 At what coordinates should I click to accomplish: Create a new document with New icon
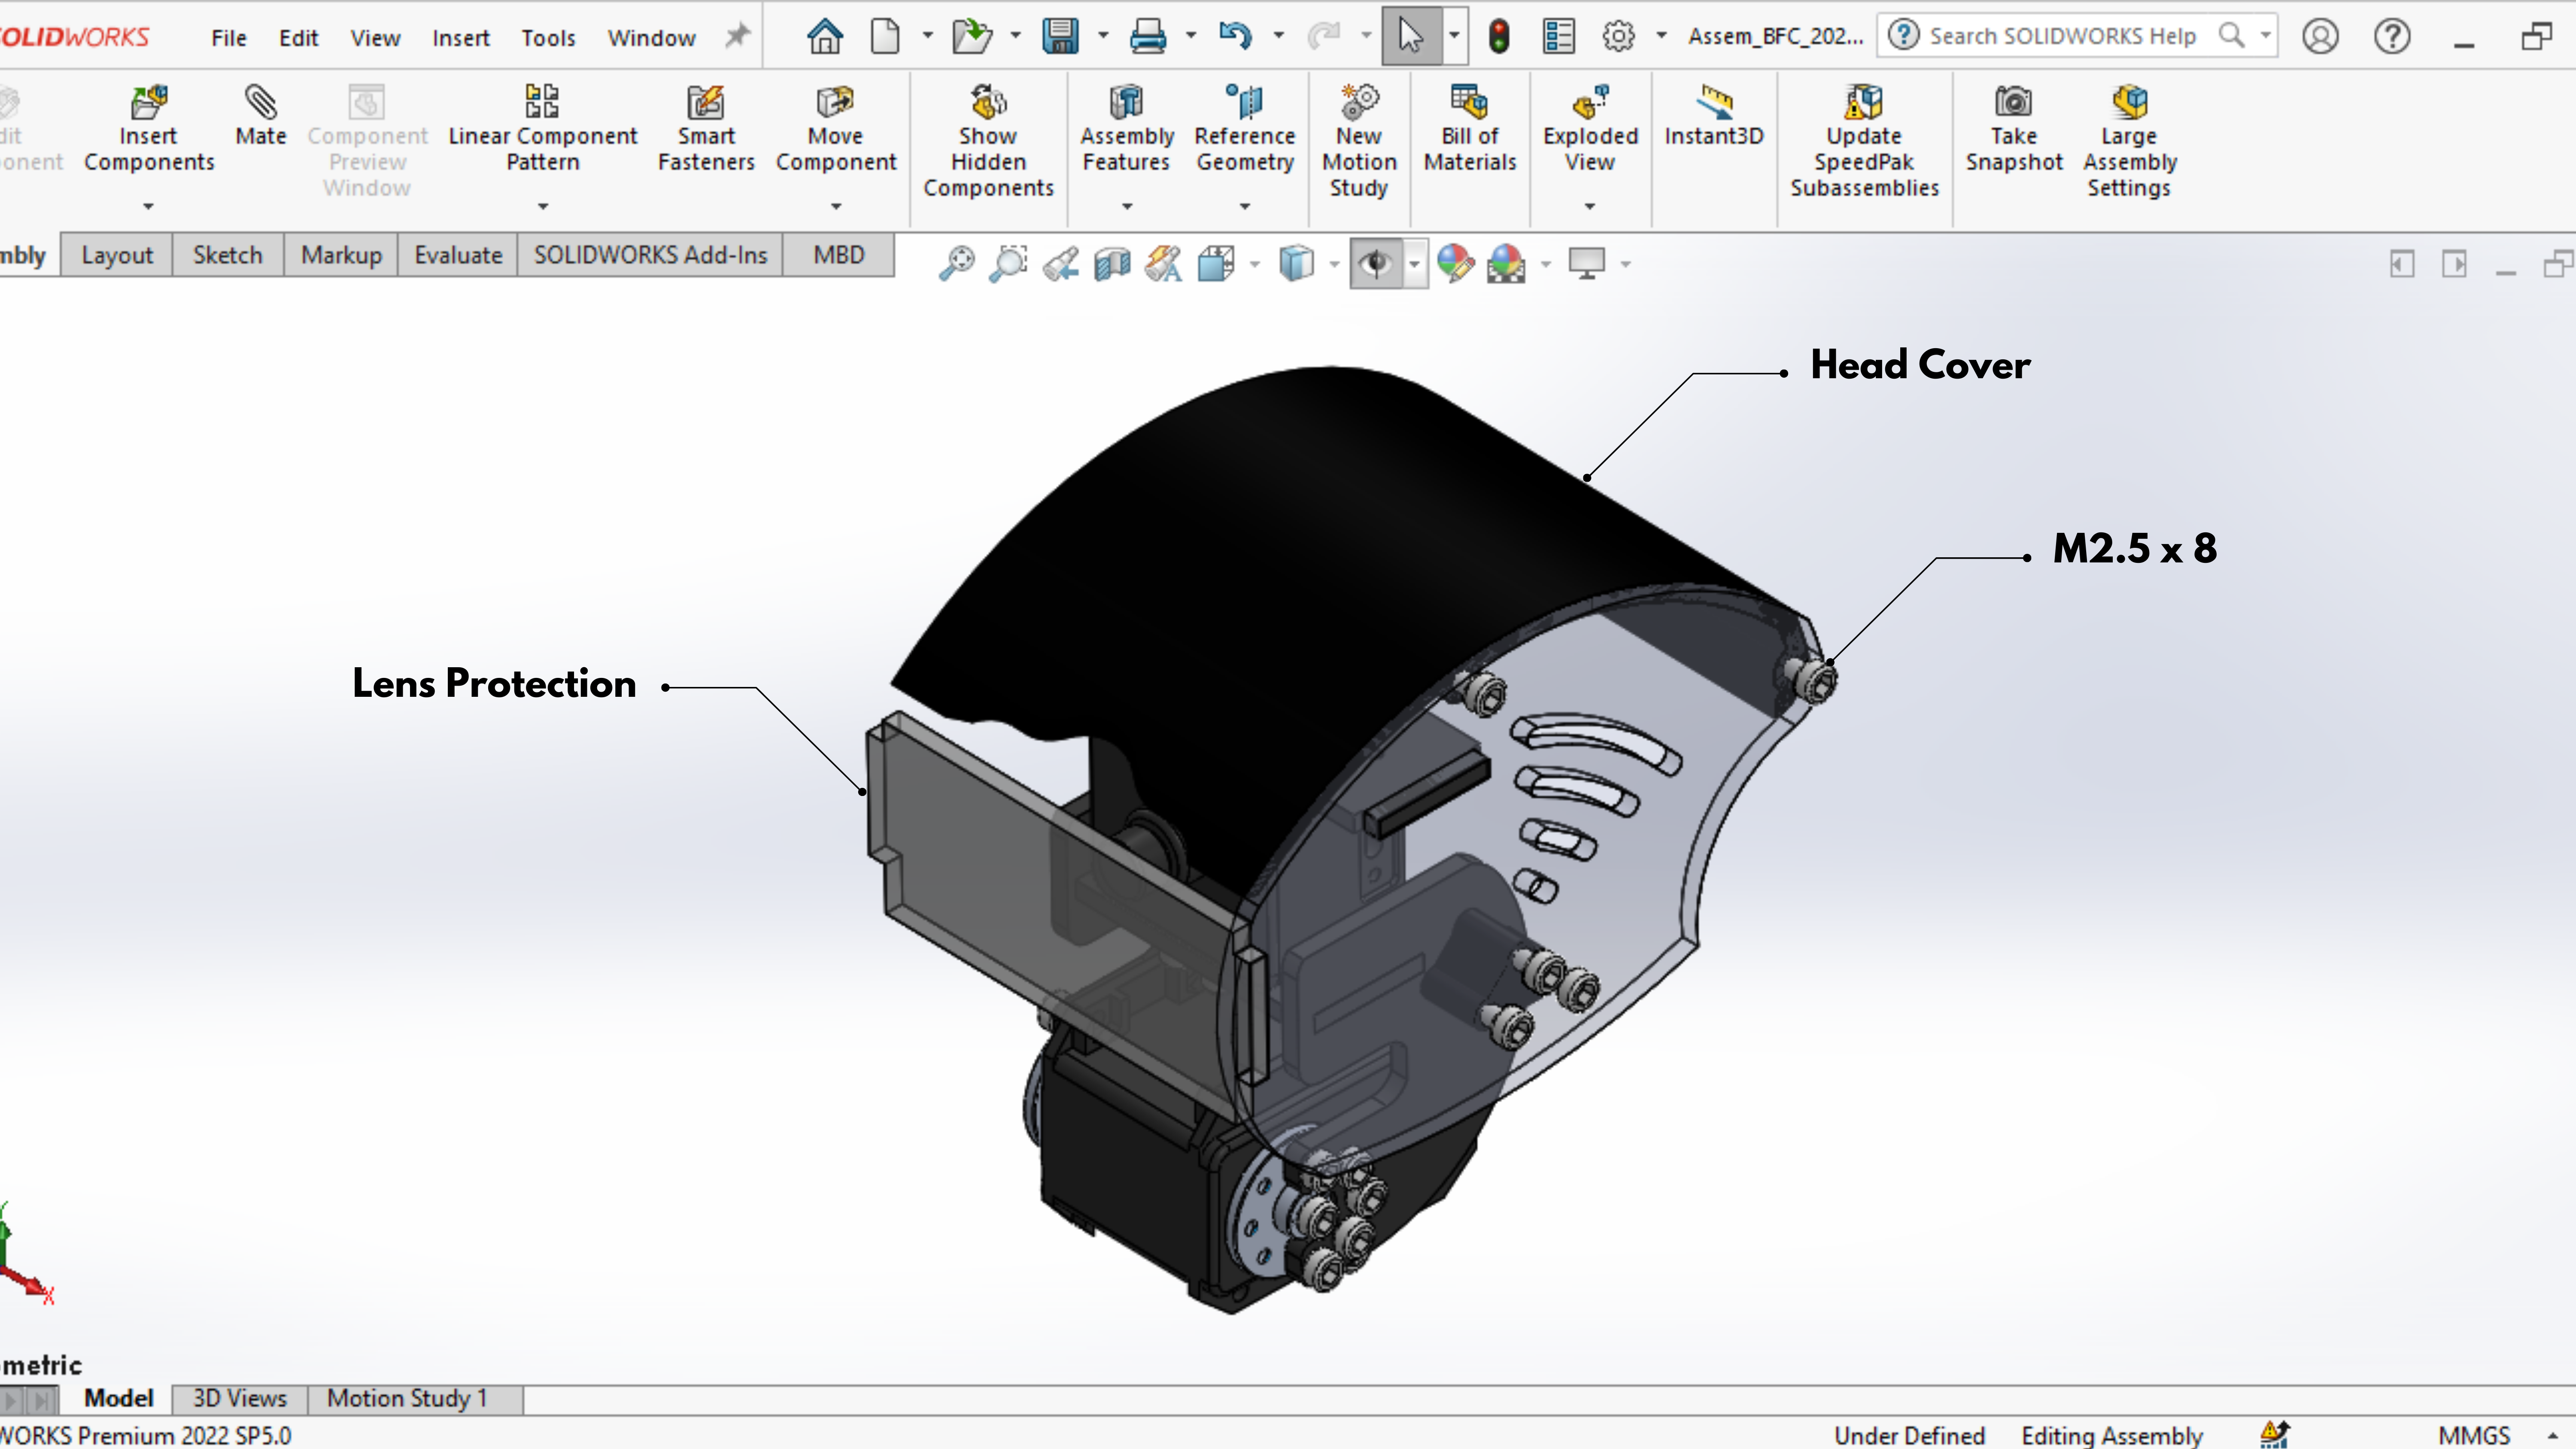click(x=885, y=37)
